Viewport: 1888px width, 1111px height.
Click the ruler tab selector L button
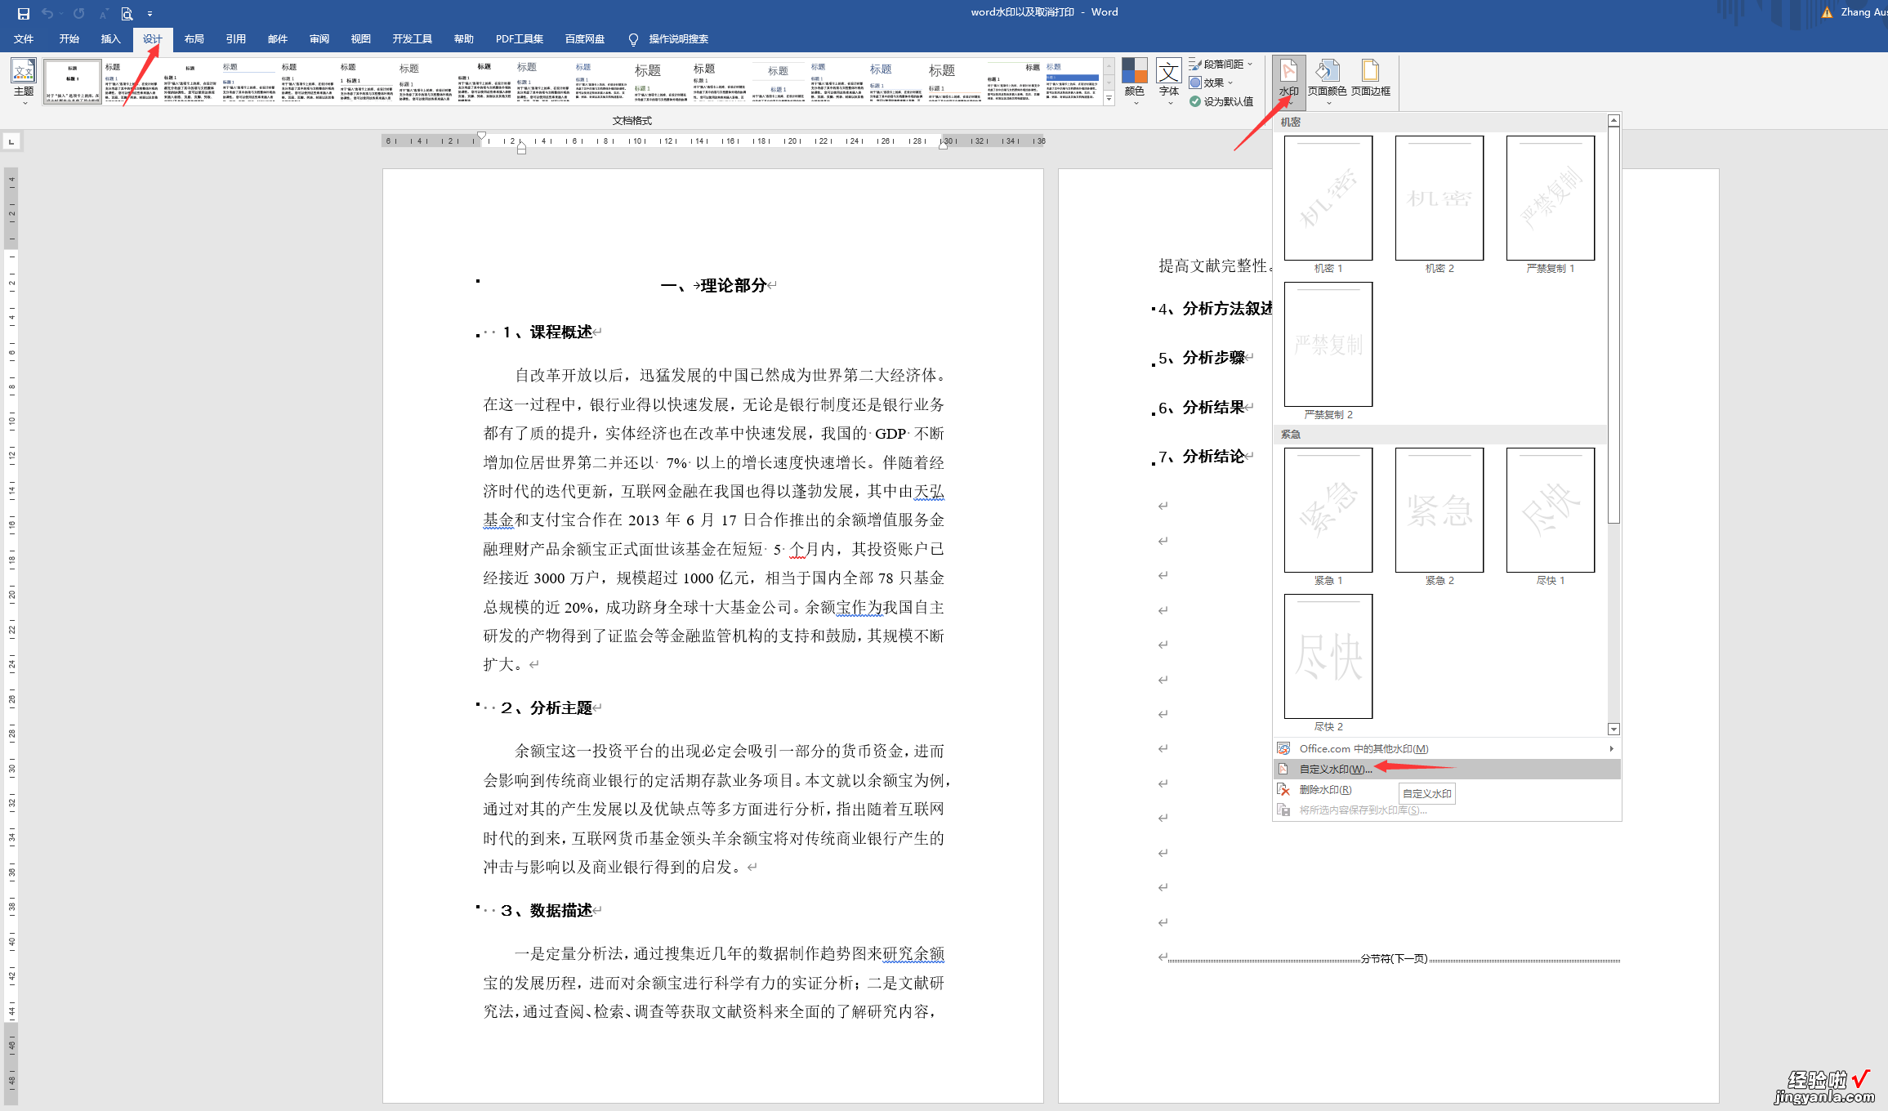point(11,142)
